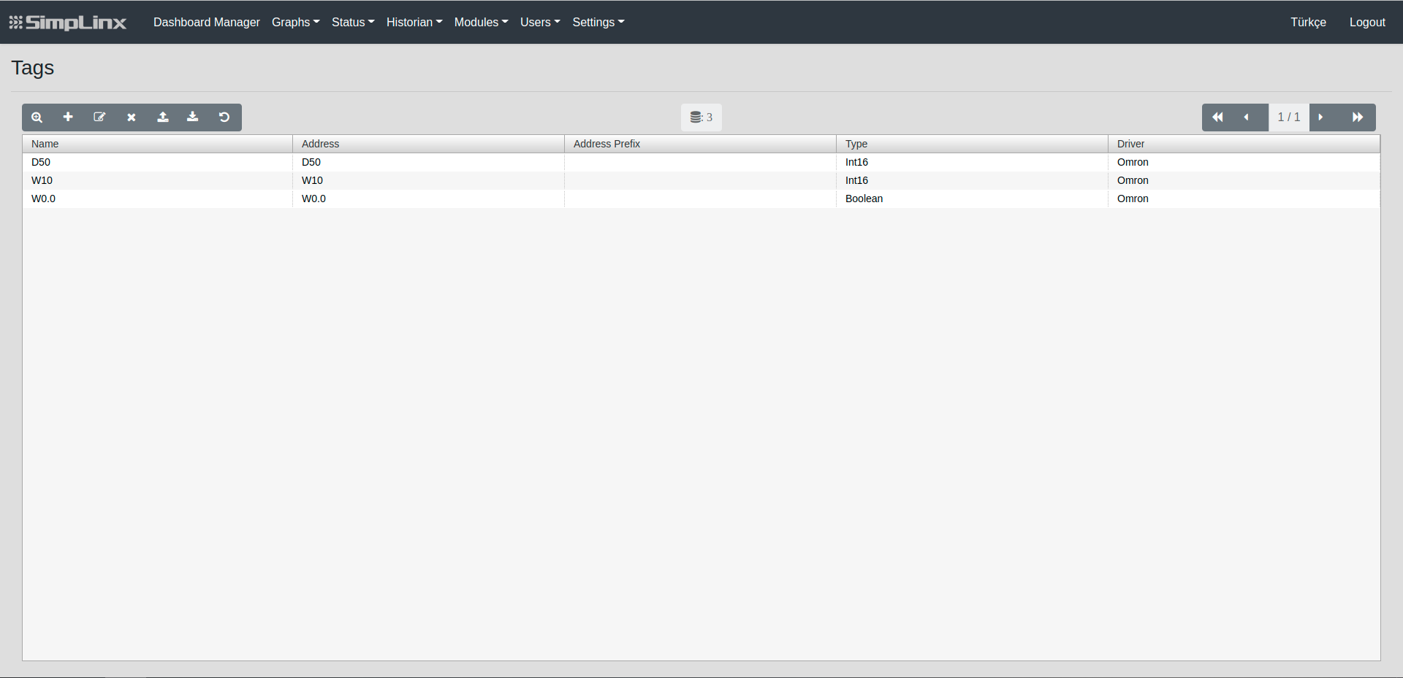Image resolution: width=1403 pixels, height=678 pixels.
Task: Open the Modules dropdown menu
Action: pyautogui.click(x=481, y=23)
